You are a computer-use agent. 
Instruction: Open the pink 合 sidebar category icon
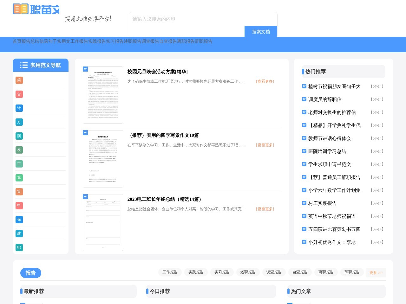coord(19,94)
